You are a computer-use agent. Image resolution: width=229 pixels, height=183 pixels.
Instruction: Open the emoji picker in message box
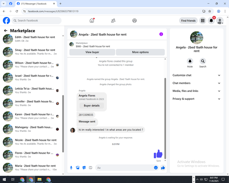coord(156,168)
